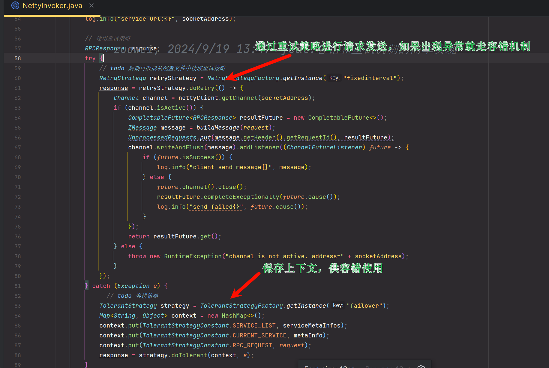Select the NettyInvoker.java tab
This screenshot has height=368, width=549.
[x=52, y=6]
